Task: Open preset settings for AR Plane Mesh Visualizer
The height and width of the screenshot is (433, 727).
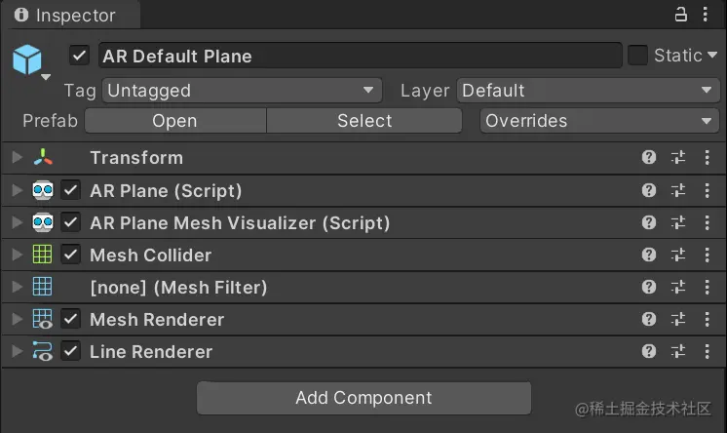Action: coord(678,222)
